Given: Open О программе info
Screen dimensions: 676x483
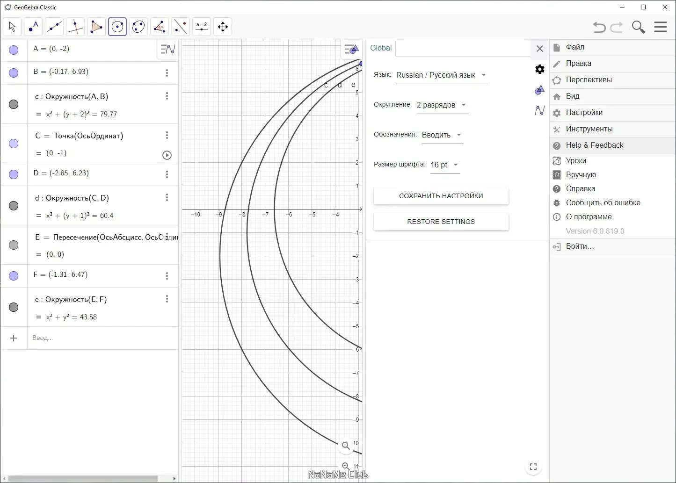Looking at the screenshot, I should [613, 217].
